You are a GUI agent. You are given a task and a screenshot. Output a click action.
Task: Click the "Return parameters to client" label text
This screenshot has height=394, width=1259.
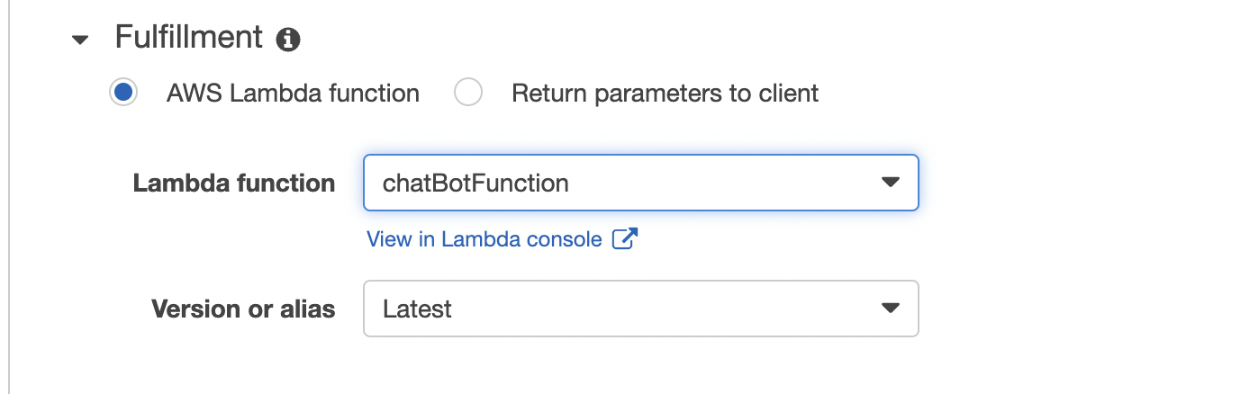point(666,93)
